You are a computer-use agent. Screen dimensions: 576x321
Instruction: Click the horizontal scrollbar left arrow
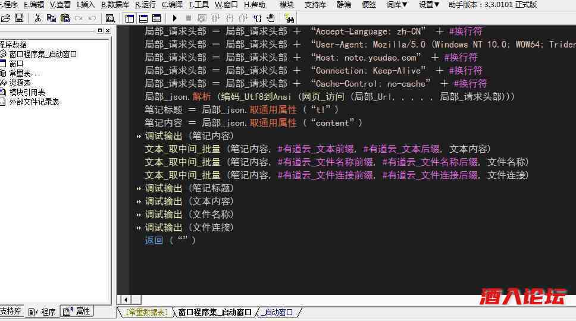126,300
